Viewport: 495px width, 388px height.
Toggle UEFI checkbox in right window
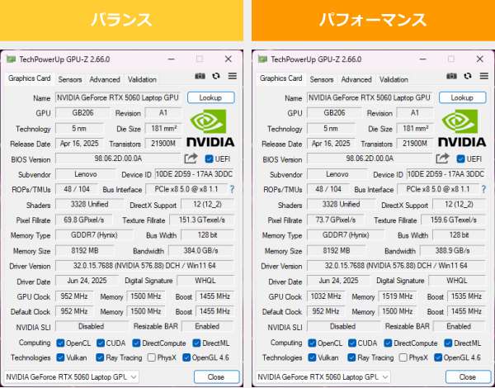click(x=460, y=159)
